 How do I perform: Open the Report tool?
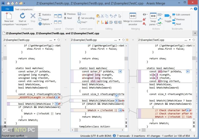(44, 19)
